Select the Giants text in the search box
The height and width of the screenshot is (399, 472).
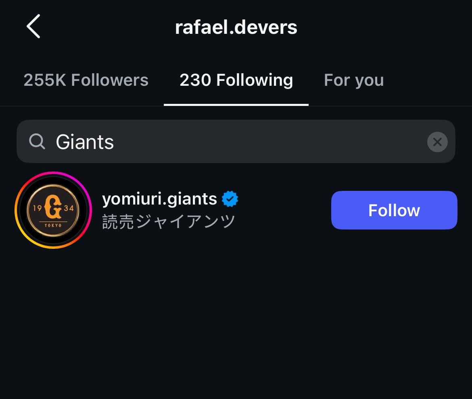(x=85, y=141)
